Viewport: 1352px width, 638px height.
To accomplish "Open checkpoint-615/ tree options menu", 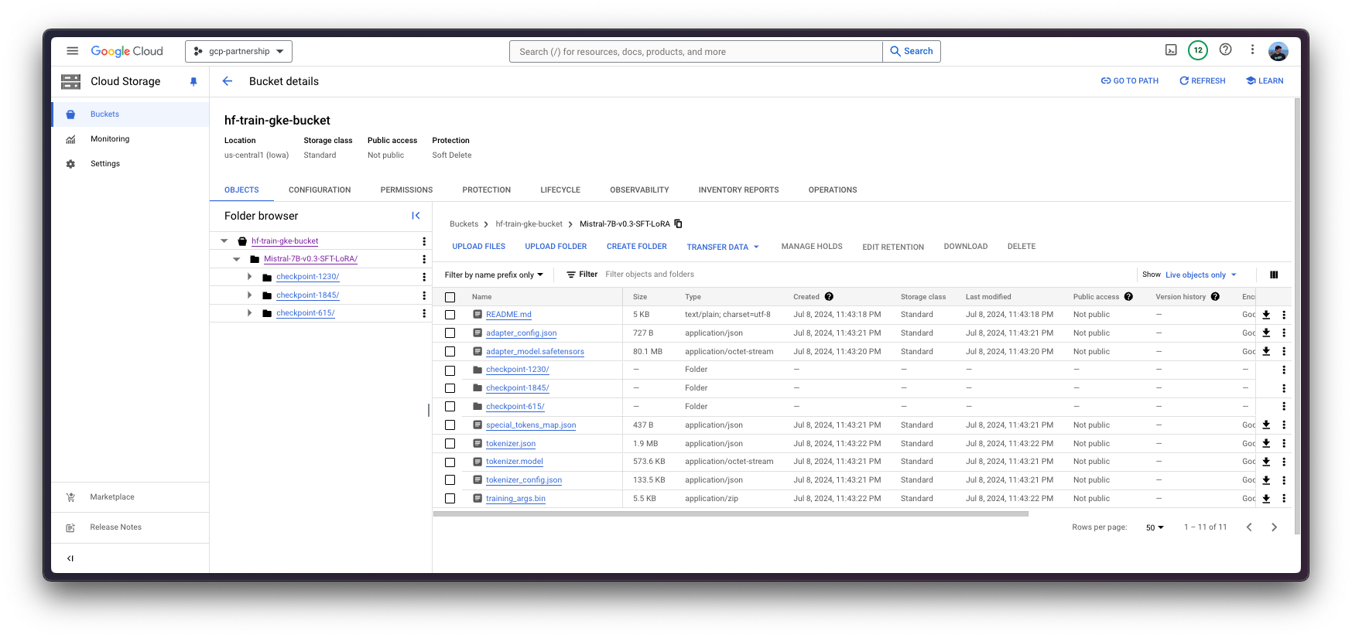I will coord(424,313).
